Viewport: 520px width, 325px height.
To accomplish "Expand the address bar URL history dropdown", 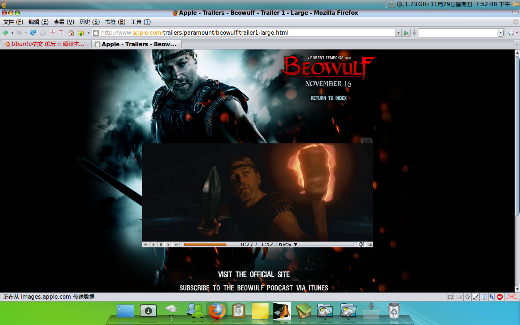I will point(398,33).
